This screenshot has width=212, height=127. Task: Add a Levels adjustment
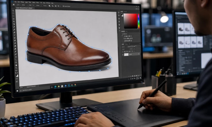click(x=126, y=36)
